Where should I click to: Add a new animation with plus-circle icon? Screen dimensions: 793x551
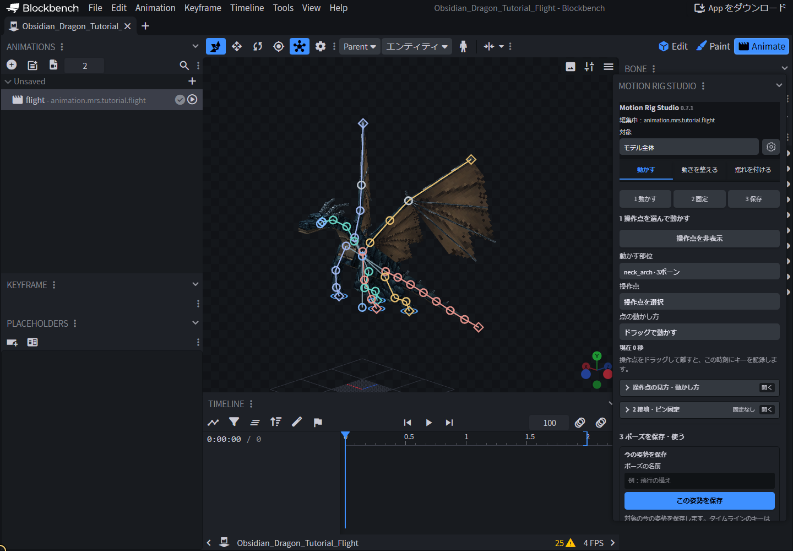(12, 65)
